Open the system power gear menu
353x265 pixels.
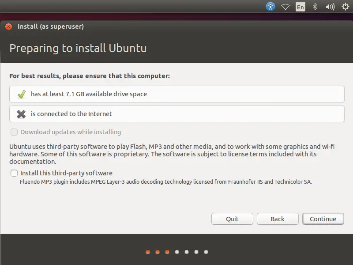[345, 7]
